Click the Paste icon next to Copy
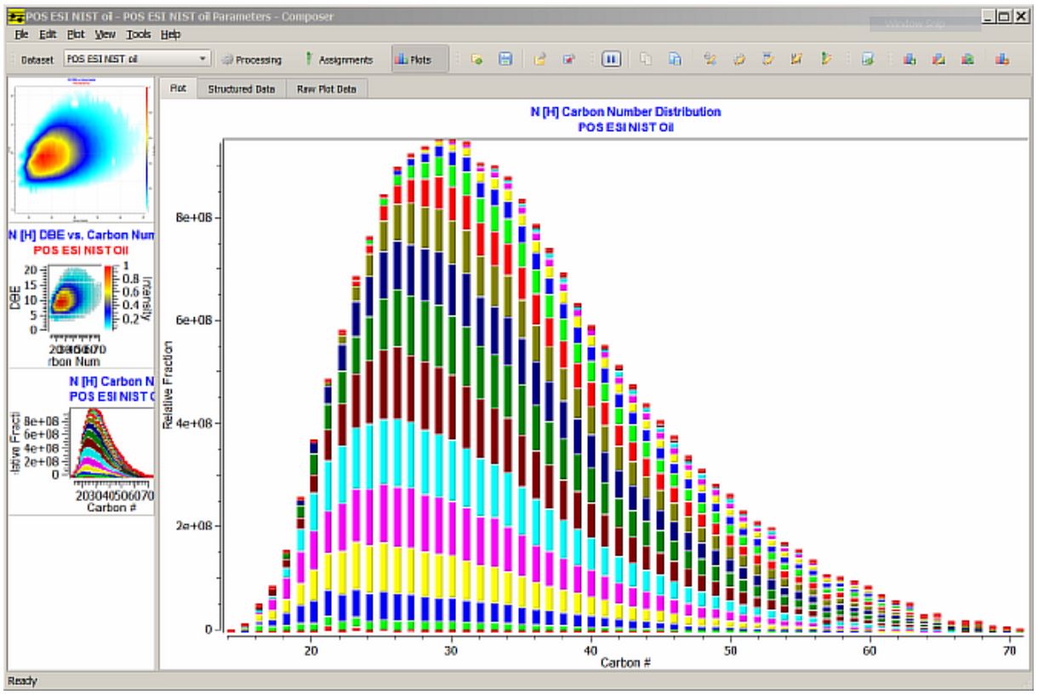 pyautogui.click(x=673, y=60)
